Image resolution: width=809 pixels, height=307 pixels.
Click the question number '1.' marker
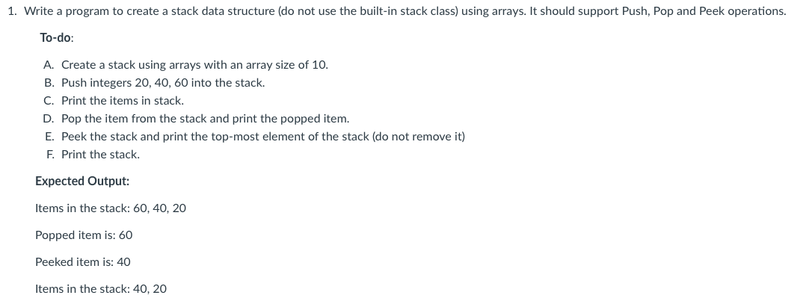point(13,11)
